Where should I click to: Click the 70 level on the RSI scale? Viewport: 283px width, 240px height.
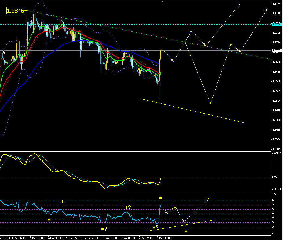273,205
